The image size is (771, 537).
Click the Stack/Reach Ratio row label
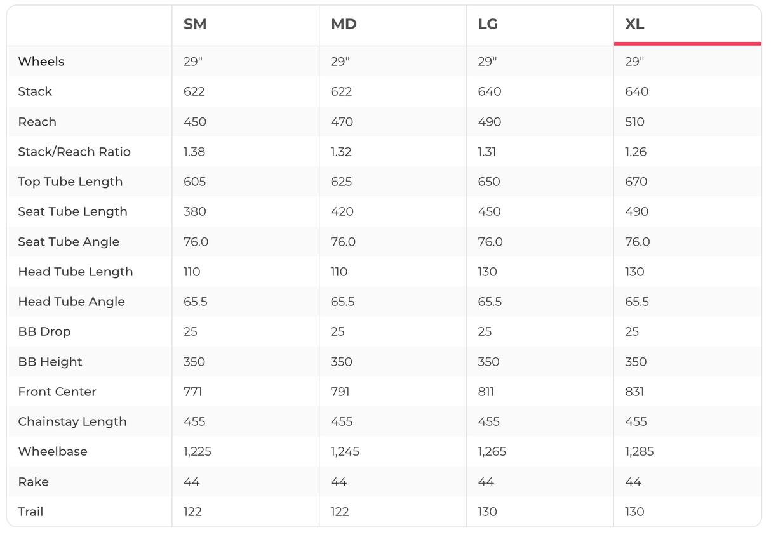(74, 152)
